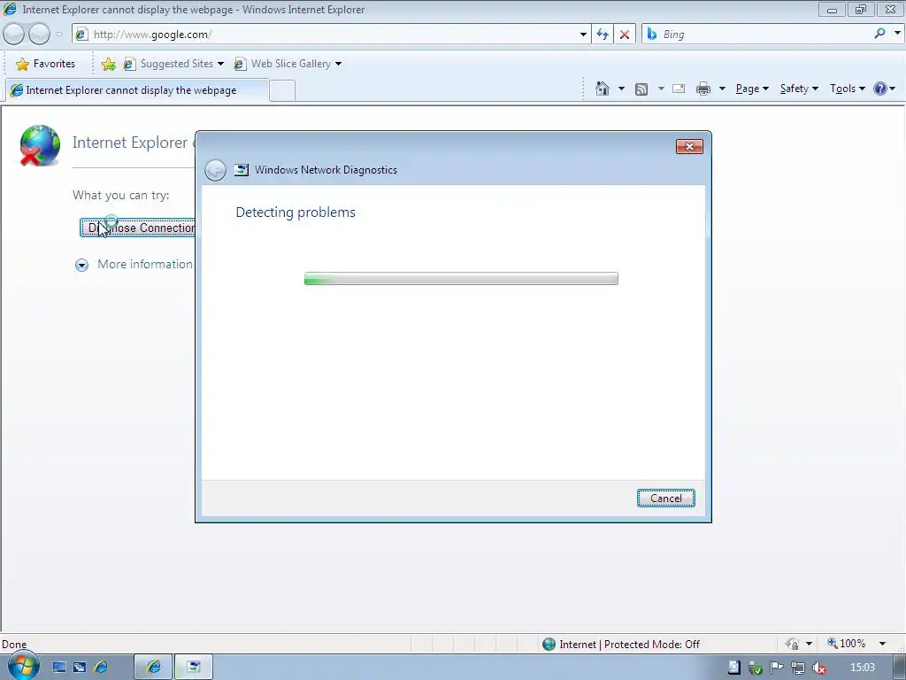The image size is (906, 680).
Task: Click the network connection tray icon
Action: pos(798,668)
